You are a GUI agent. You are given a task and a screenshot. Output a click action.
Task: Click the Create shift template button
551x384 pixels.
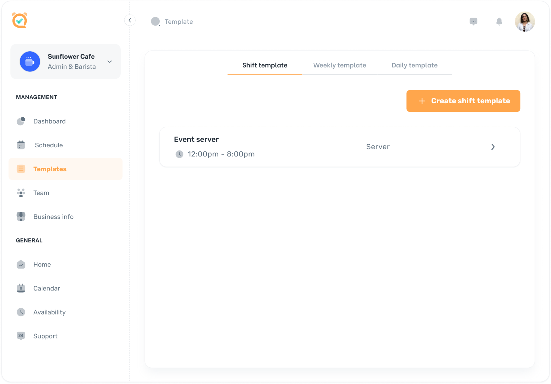(x=463, y=101)
